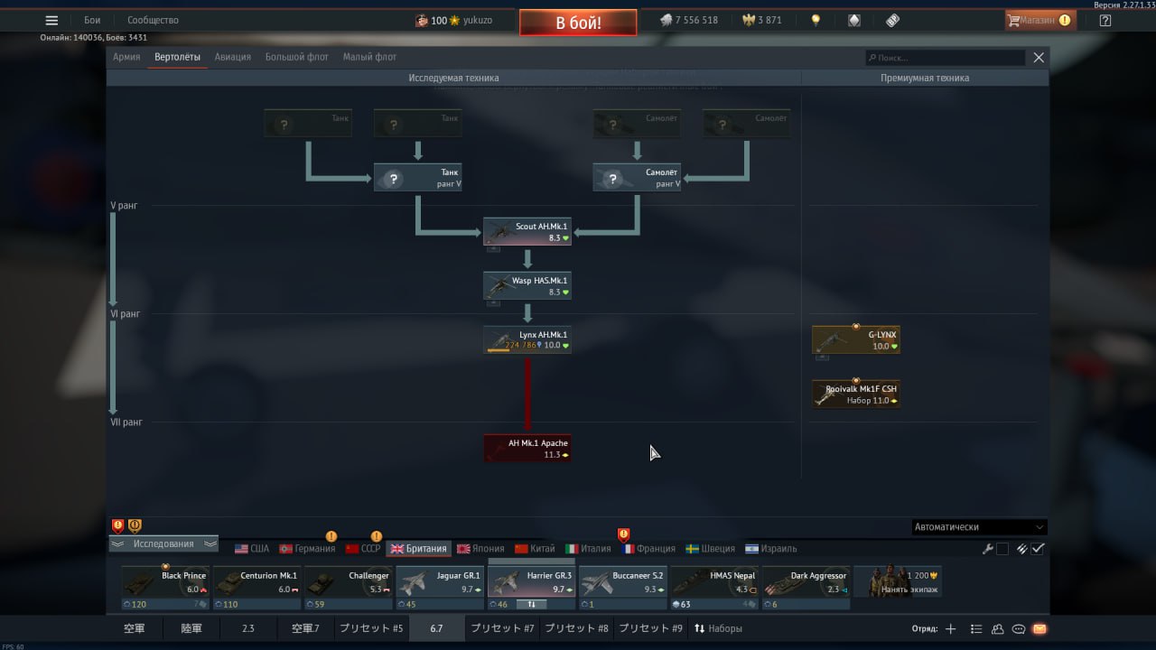Click the wrench auto-repair icon
The width and height of the screenshot is (1156, 650).
(988, 549)
